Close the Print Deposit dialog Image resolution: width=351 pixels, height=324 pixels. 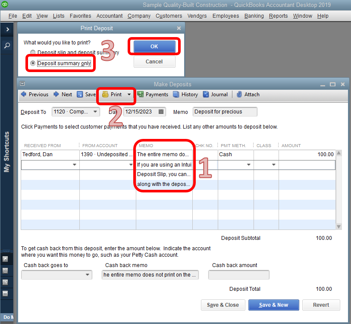[179, 28]
